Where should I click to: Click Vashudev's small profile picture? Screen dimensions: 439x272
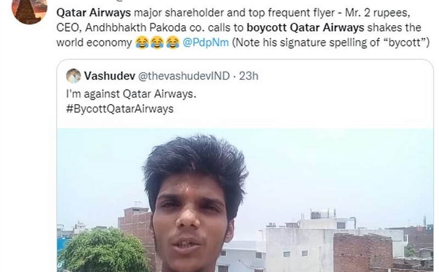click(x=74, y=76)
